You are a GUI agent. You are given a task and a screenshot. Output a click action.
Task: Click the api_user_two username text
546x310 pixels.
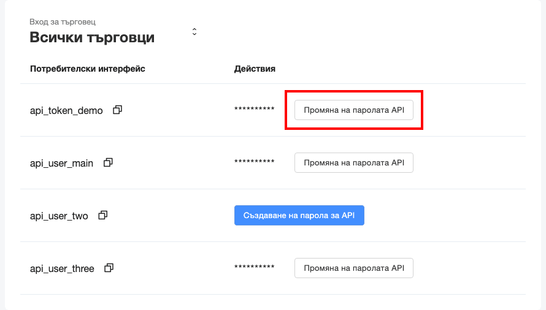59,216
